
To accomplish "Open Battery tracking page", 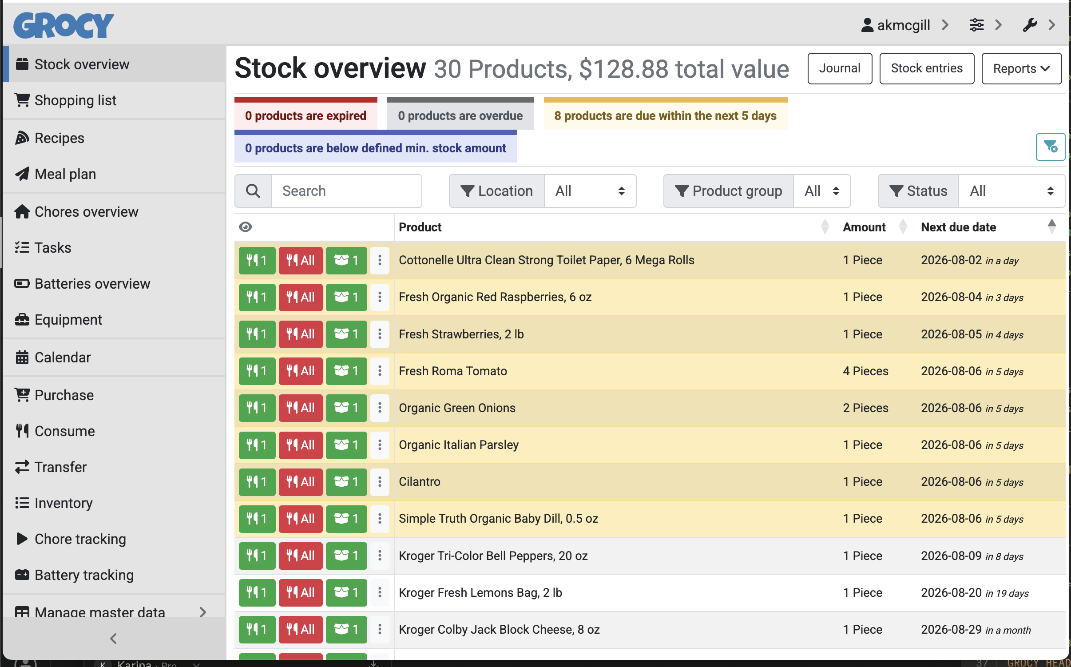I will (x=114, y=575).
